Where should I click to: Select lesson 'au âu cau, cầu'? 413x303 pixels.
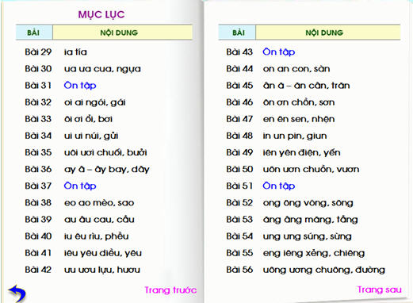[x=99, y=220]
